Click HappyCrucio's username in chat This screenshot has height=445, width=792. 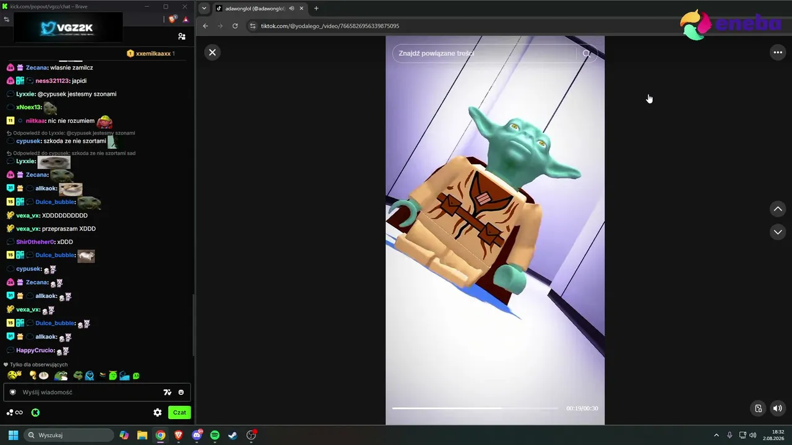tap(35, 350)
